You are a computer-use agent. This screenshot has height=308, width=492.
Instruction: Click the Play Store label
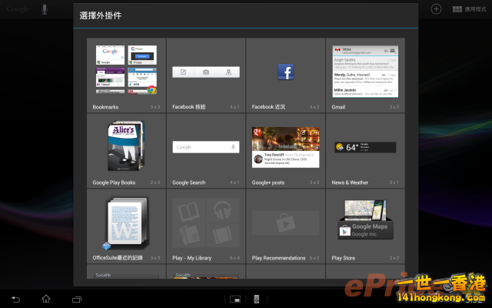coord(344,258)
